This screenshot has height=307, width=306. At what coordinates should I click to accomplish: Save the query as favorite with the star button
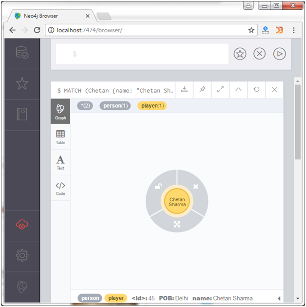point(240,54)
